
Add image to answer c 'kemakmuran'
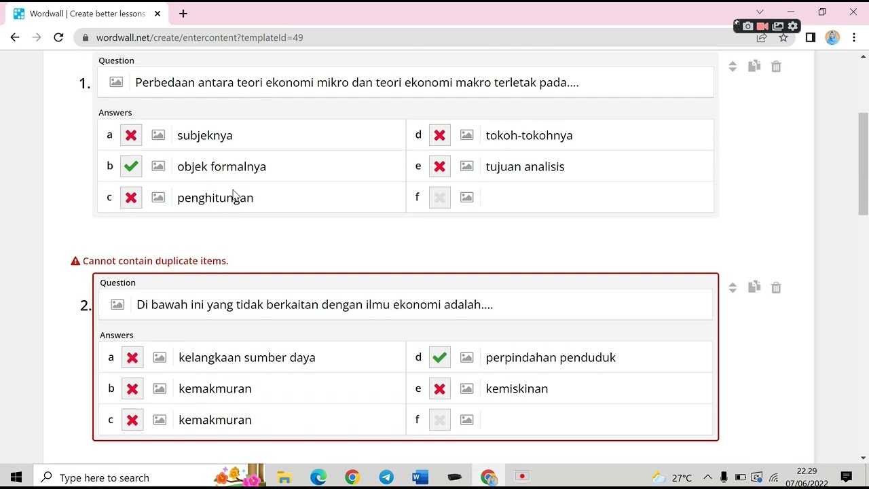pos(160,420)
